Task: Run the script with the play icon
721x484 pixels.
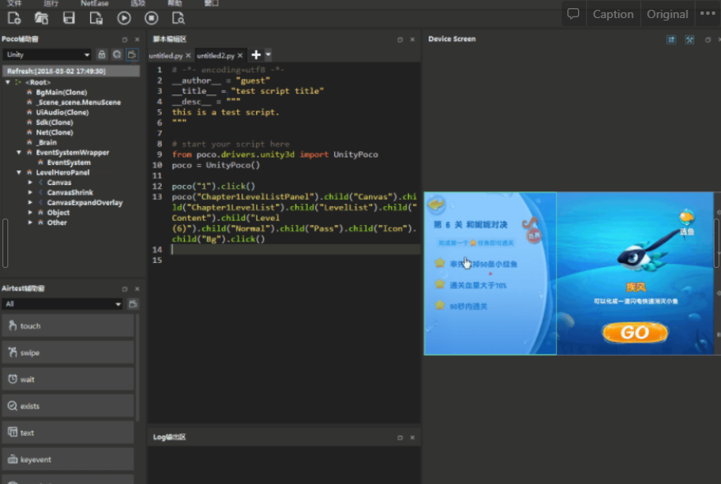Action: point(124,17)
